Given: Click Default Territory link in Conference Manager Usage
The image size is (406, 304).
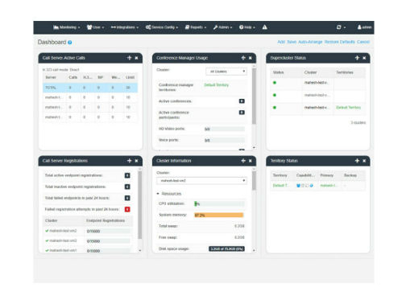Looking at the screenshot, I should point(217,85).
